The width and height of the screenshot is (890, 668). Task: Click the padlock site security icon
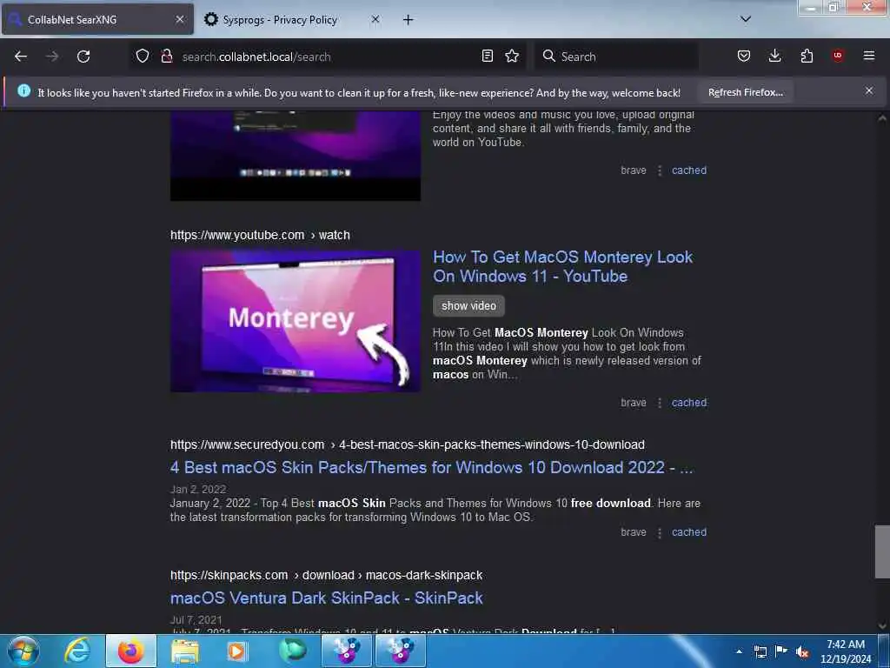pyautogui.click(x=166, y=56)
